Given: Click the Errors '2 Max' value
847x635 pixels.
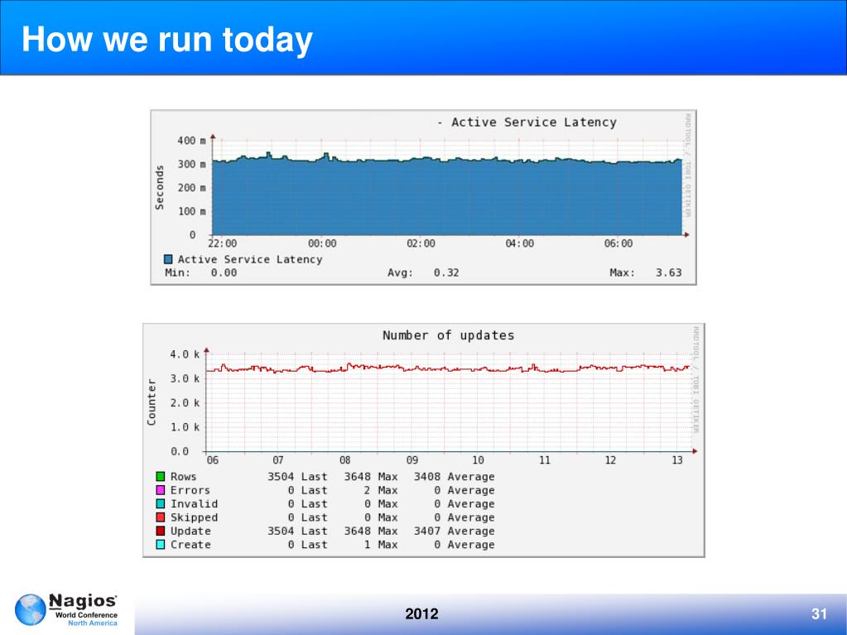Looking at the screenshot, I should point(381,490).
